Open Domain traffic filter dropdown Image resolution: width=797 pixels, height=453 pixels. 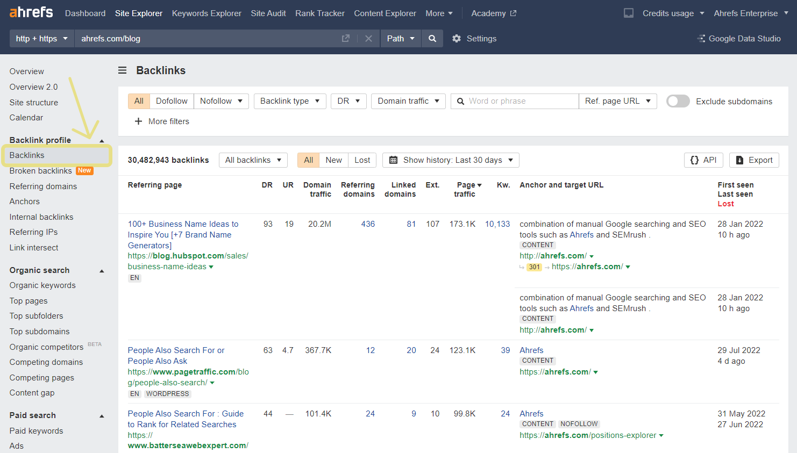coord(408,101)
